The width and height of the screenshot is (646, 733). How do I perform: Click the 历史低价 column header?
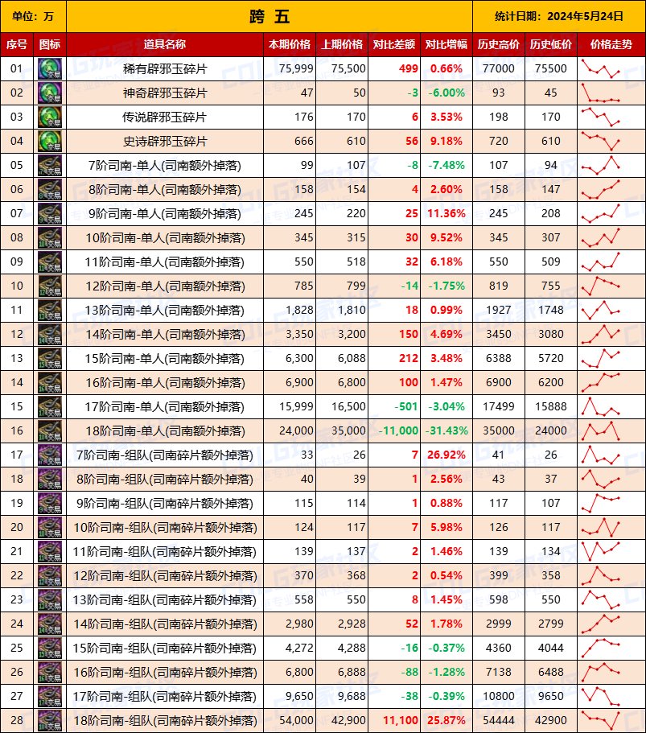pyautogui.click(x=550, y=44)
